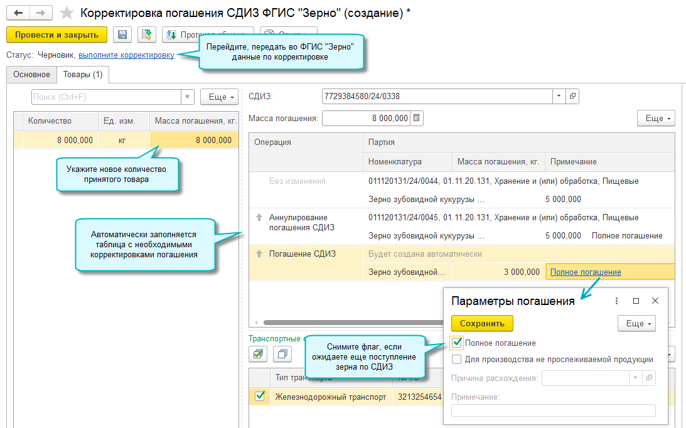Uncheck the Полное погашение checkbox
The height and width of the screenshot is (428, 686).
(457, 343)
